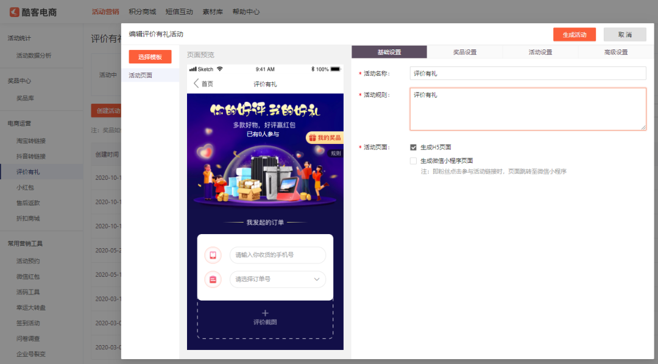The image size is (658, 364).
Task: Check the 生成H5页面 checkbox
Action: (x=413, y=148)
